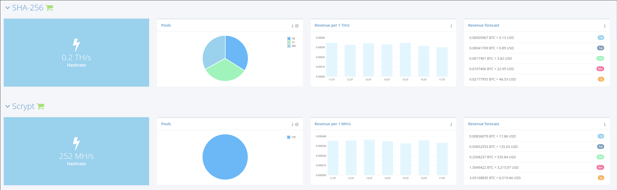Click the 1d badge for 17.86 USD forecast
Image resolution: width=617 pixels, height=190 pixels.
tap(601, 136)
